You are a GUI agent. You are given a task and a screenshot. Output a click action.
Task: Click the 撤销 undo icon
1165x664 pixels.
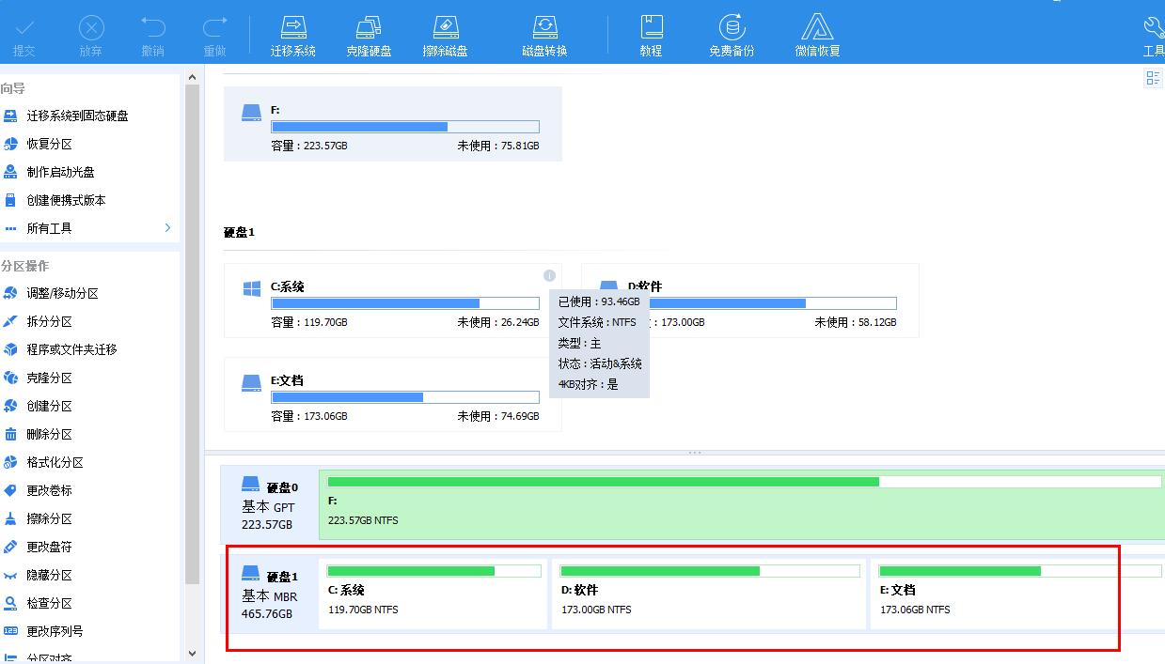point(152,33)
